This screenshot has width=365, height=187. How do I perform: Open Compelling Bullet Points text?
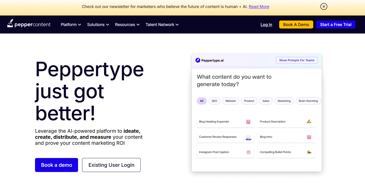275,152
